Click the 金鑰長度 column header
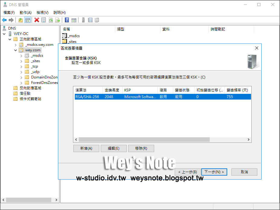Viewport: 280px width, 210px height. pos(113,90)
